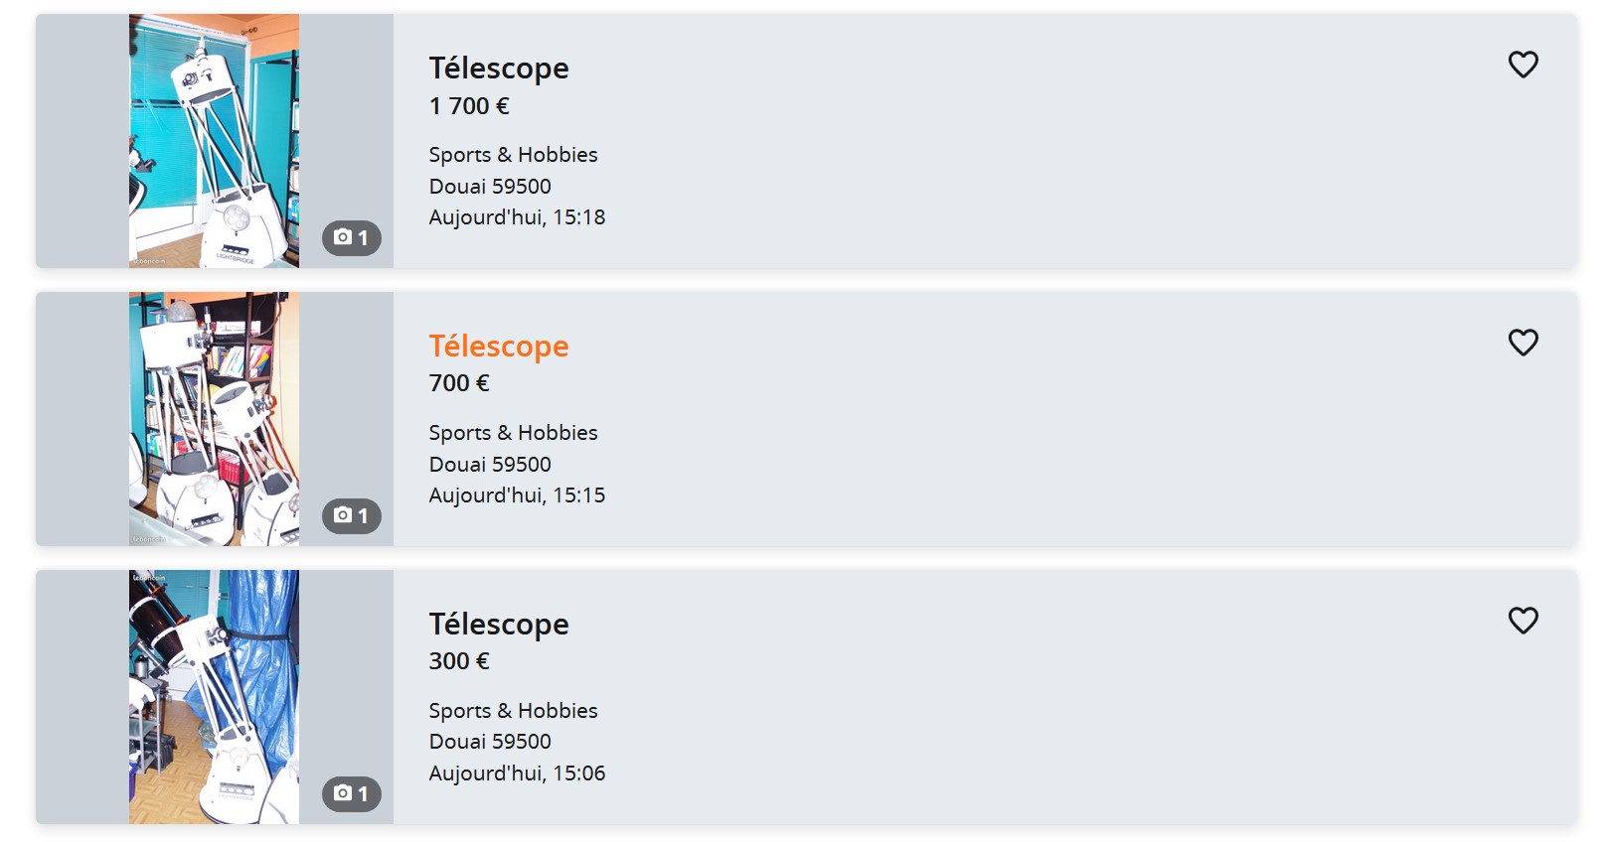Toggle heart on the 700 € telescope
This screenshot has width=1606, height=842.
pyautogui.click(x=1523, y=343)
